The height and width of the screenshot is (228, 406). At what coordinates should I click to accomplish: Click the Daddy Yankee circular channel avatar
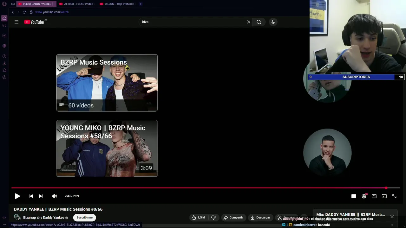tap(327, 152)
